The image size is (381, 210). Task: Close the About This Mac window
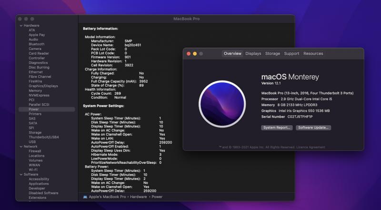(189, 54)
